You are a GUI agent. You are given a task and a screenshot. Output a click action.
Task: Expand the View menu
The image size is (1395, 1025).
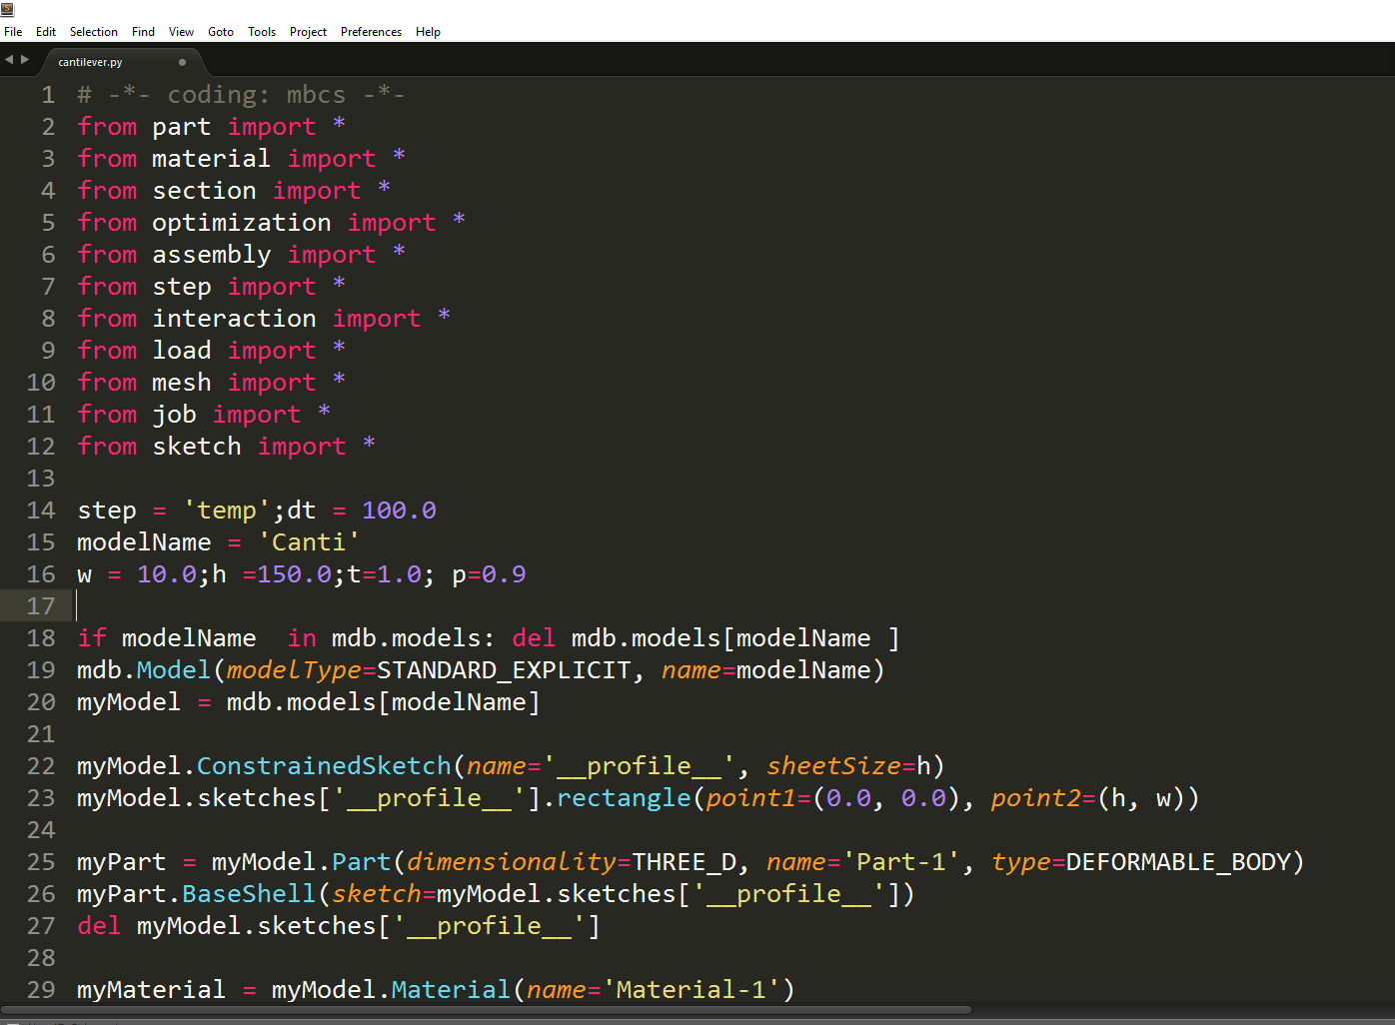(x=181, y=32)
